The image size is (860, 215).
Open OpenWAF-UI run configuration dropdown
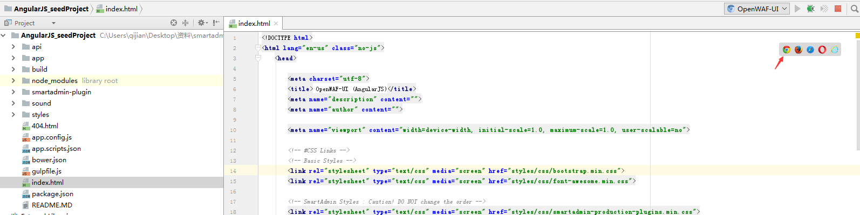tap(757, 9)
